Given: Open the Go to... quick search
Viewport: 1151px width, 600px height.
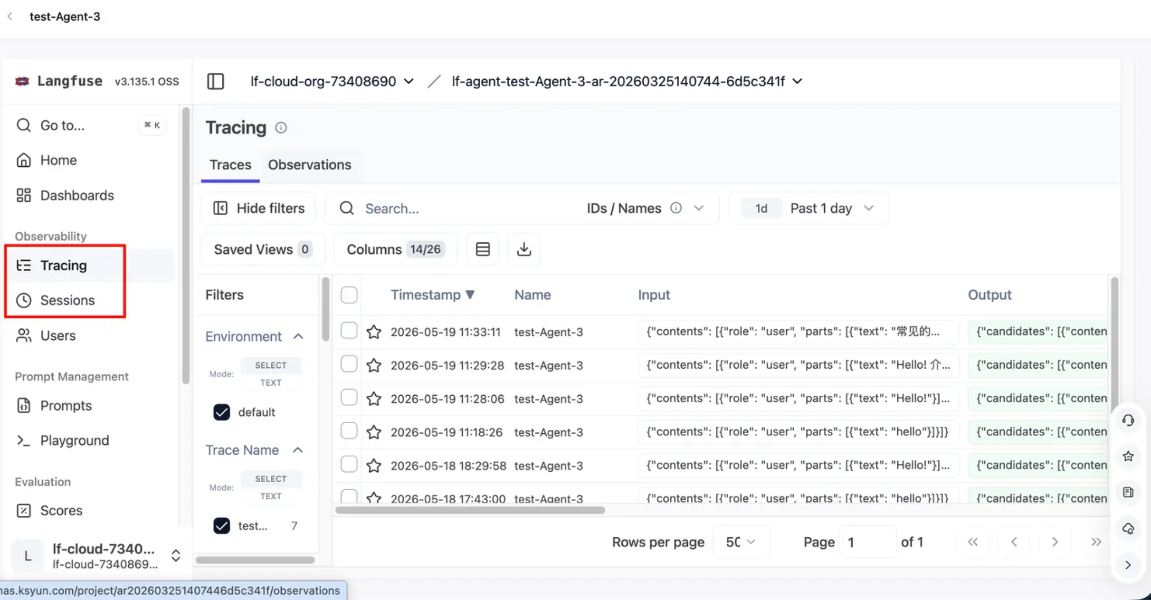Looking at the screenshot, I should (90, 125).
